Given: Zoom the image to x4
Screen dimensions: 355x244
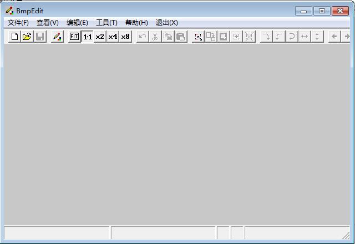Looking at the screenshot, I should tap(113, 37).
